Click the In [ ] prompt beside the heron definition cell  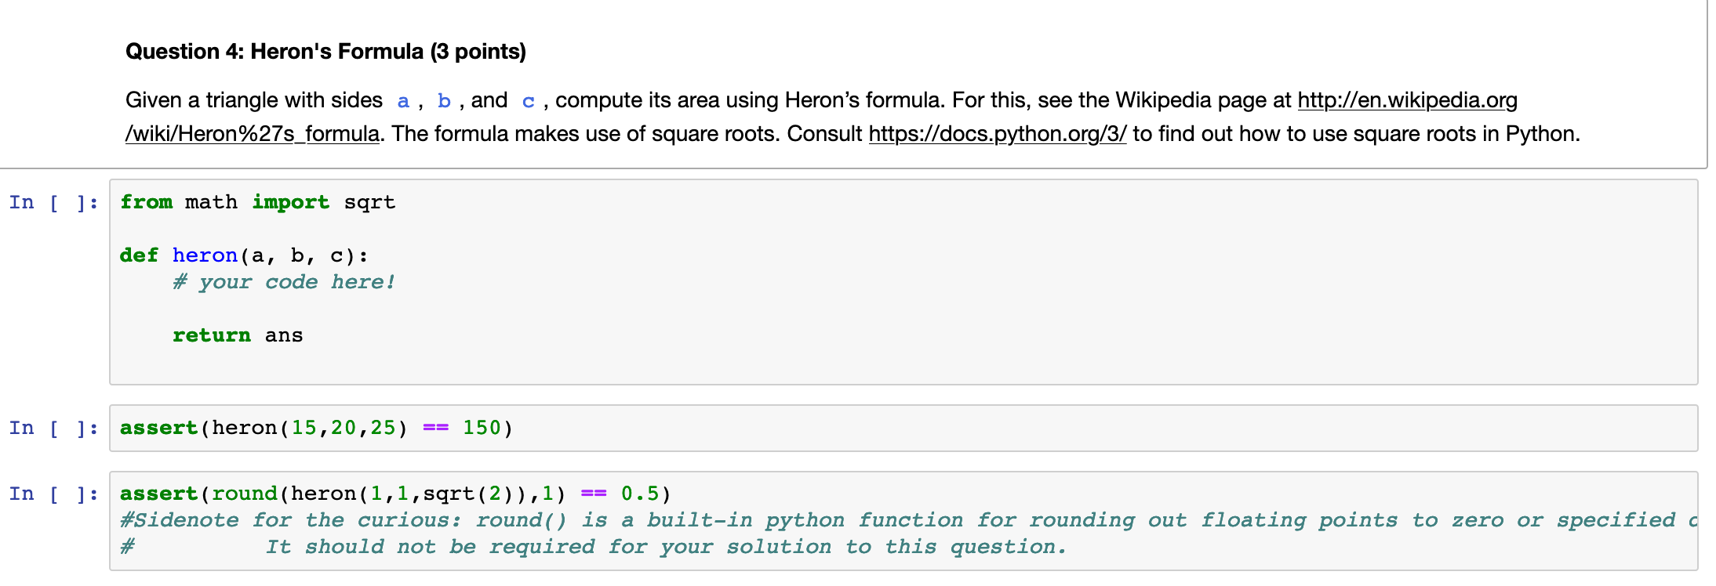(x=54, y=202)
